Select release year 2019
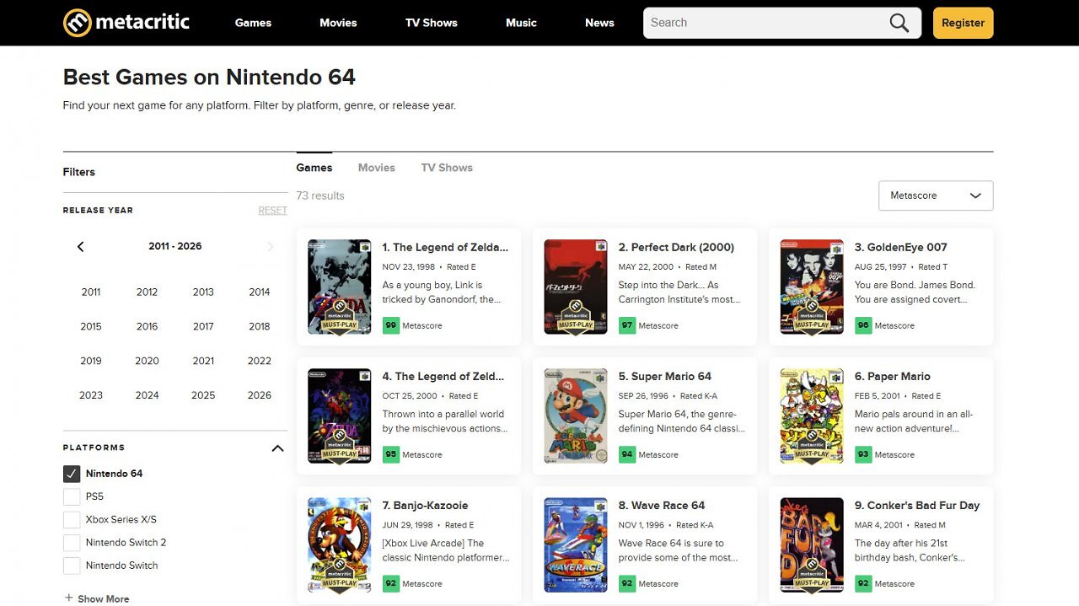Image resolution: width=1079 pixels, height=606 pixels. pos(91,361)
